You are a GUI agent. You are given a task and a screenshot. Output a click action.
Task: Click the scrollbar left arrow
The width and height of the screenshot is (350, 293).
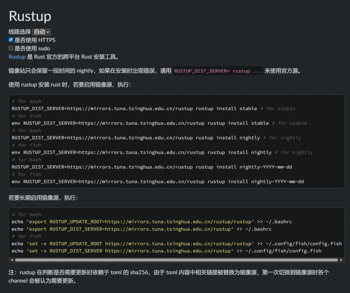point(12,260)
